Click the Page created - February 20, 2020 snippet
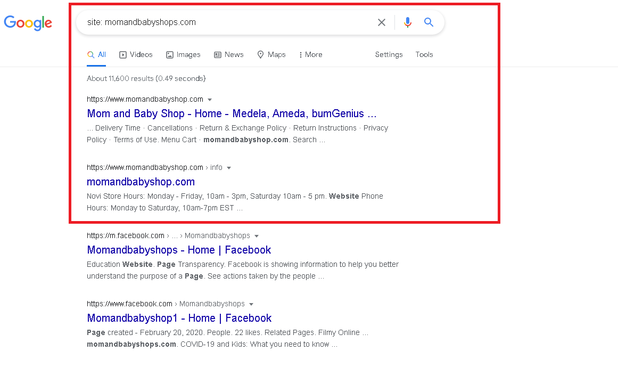This screenshot has height=367, width=618. (x=227, y=338)
